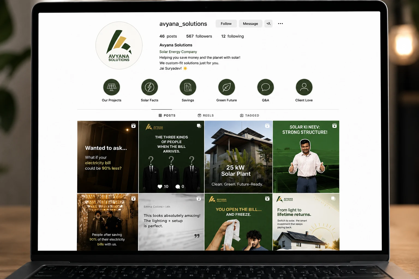419x279 pixels.
Task: View the 12 following list
Action: tap(232, 36)
